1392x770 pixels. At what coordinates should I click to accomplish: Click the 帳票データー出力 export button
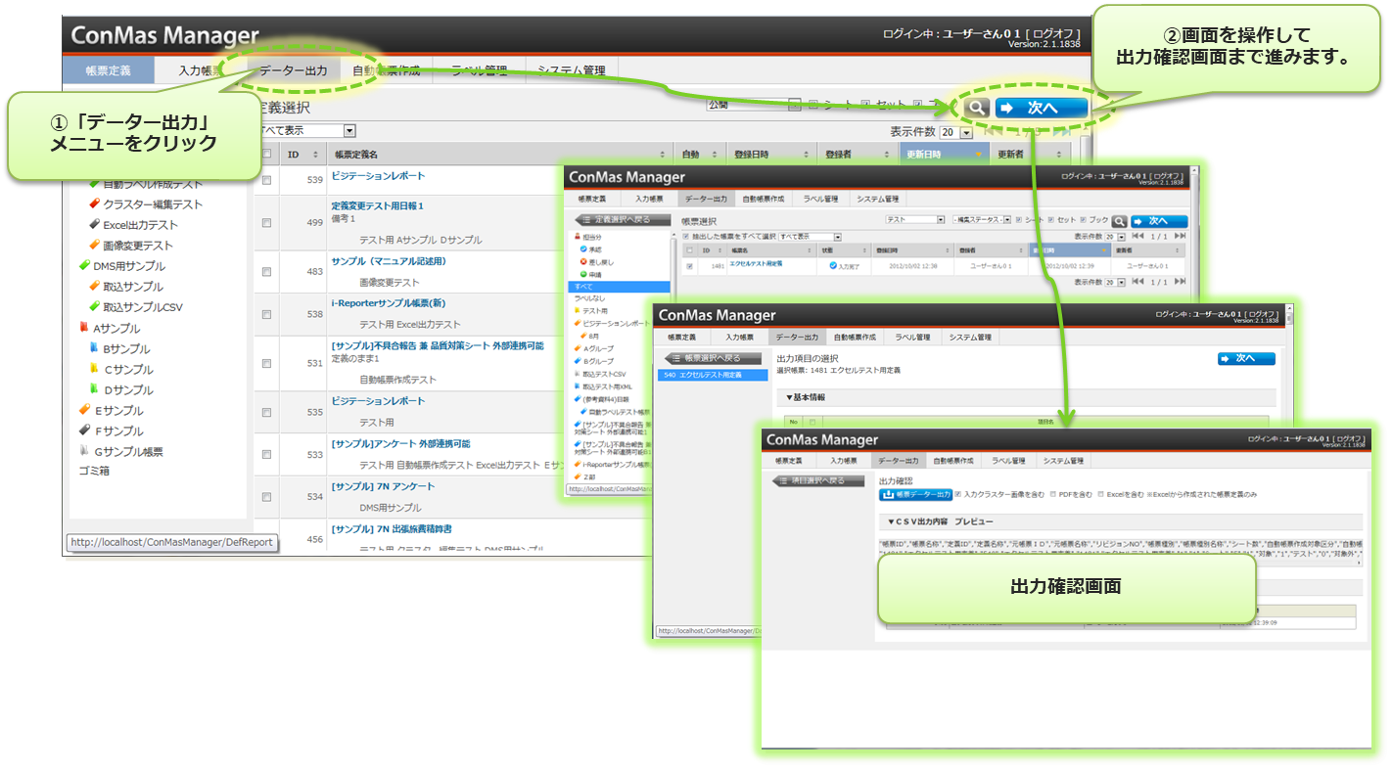915,495
